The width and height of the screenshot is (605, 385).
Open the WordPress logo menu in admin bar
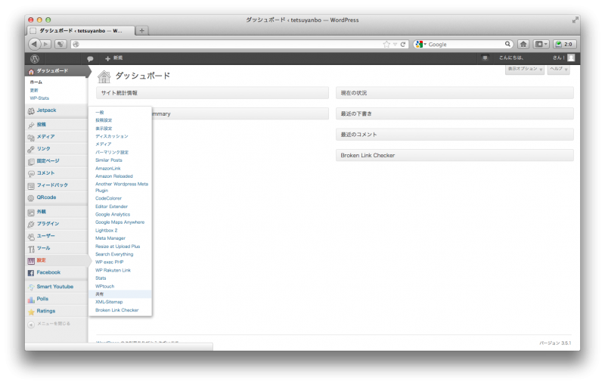35,59
